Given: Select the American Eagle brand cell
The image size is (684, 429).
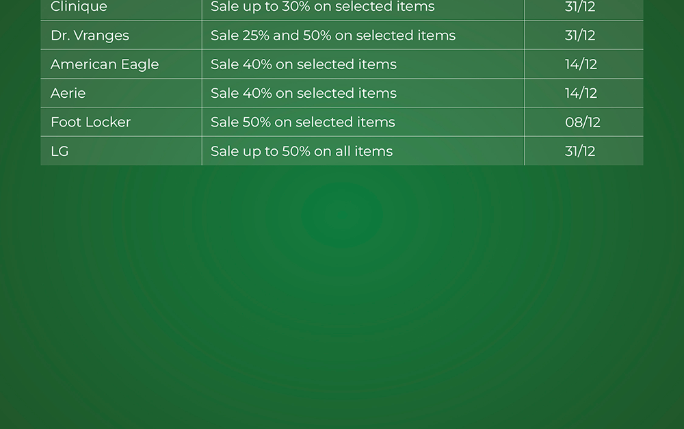Looking at the screenshot, I should point(105,64).
